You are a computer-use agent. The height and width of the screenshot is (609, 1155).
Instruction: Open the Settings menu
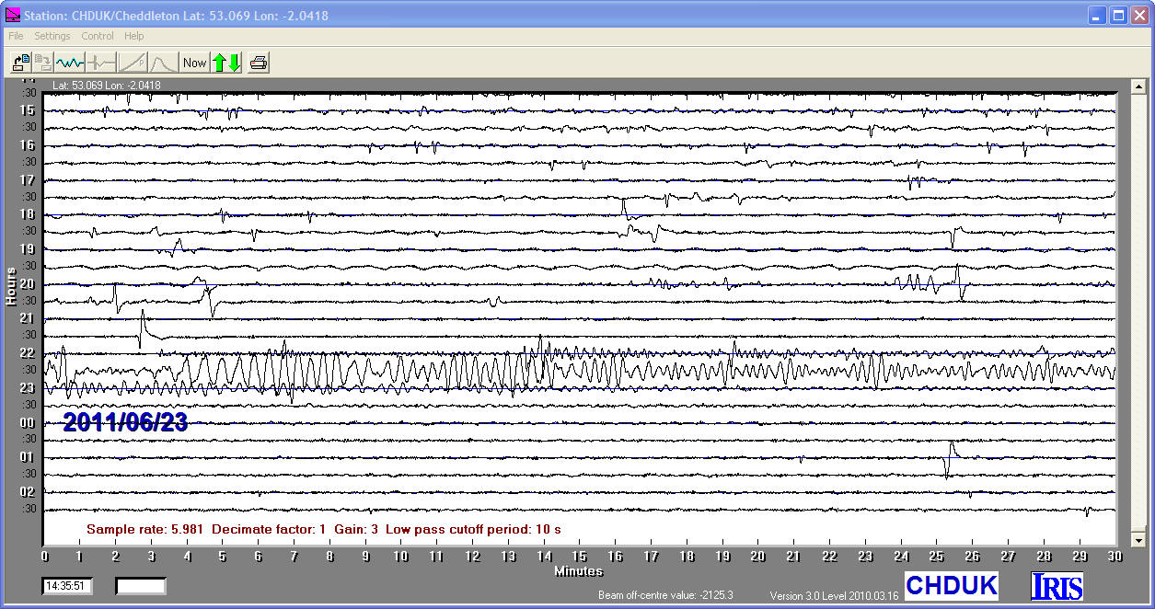click(x=52, y=36)
